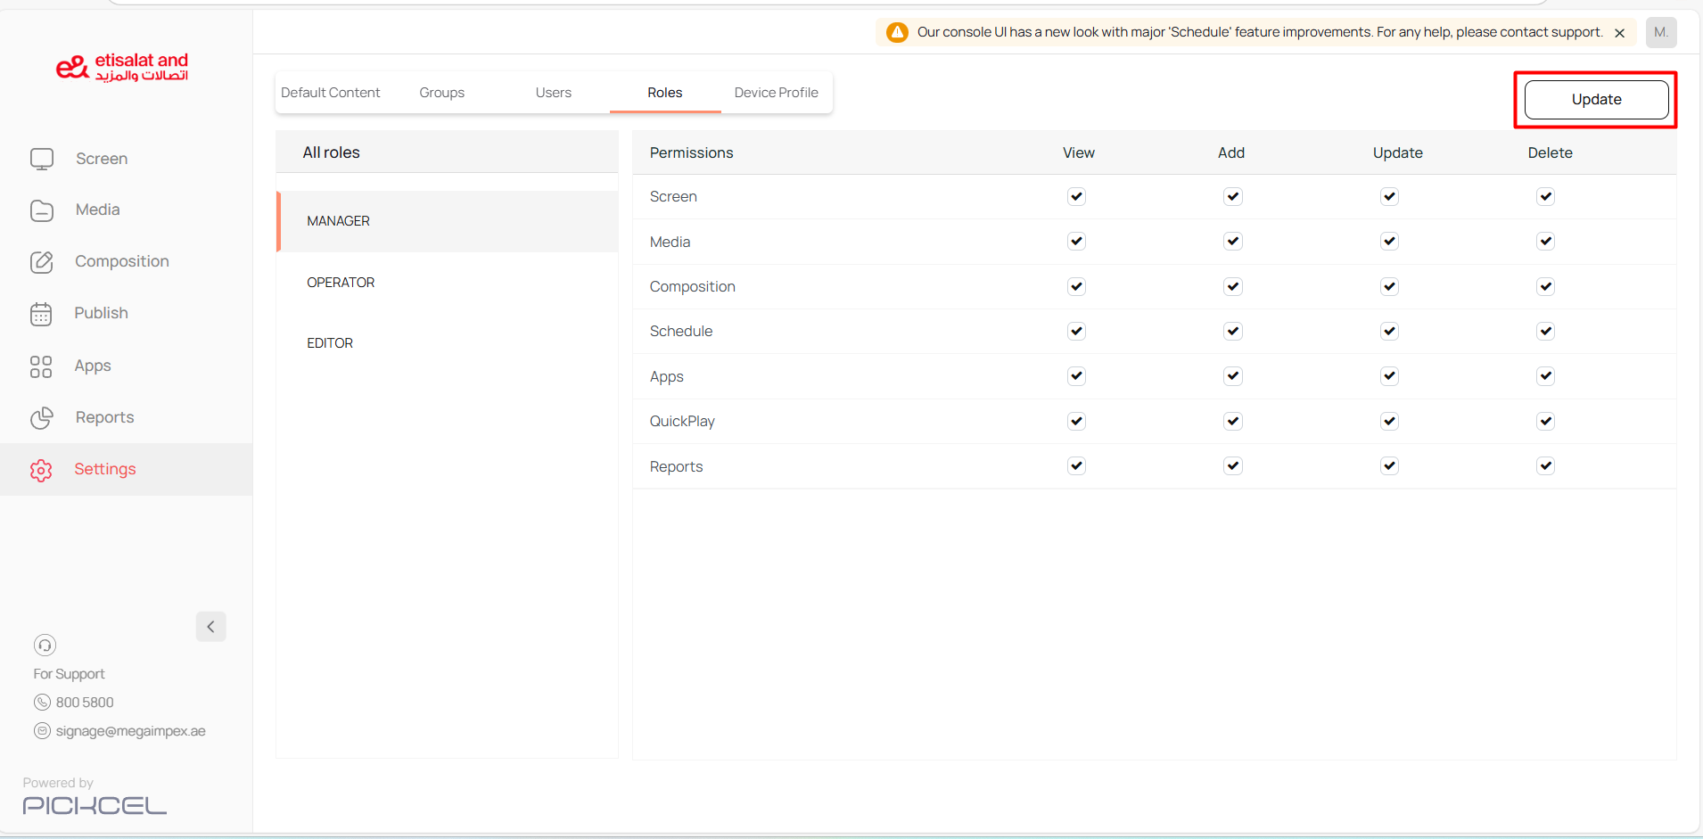Click the orange warning icon in banner
This screenshot has height=839, width=1703.
pos(897,33)
